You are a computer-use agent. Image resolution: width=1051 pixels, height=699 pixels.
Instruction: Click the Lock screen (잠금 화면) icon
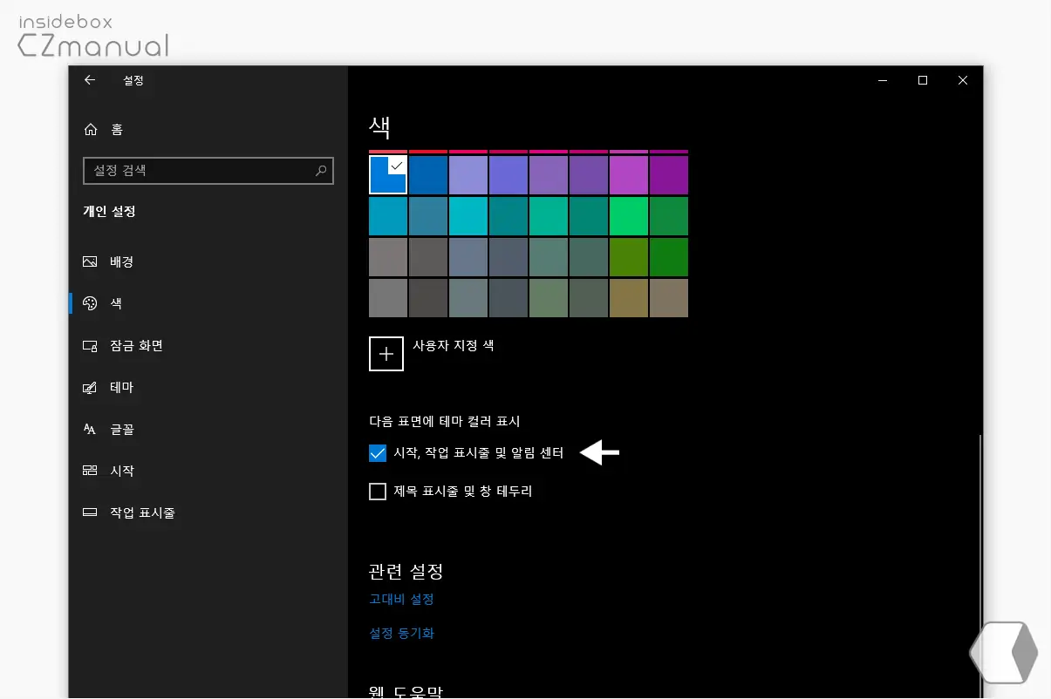pos(90,346)
